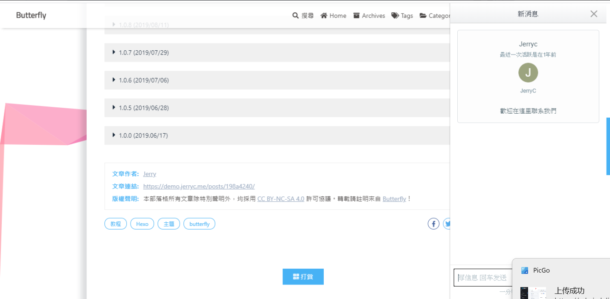610x299 pixels.
Task: Click the 教程 tag pill
Action: [x=116, y=224]
